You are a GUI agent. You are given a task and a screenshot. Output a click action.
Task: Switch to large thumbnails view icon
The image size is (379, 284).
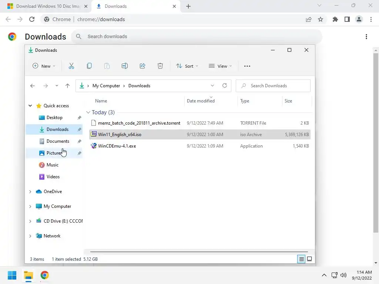[x=309, y=259]
